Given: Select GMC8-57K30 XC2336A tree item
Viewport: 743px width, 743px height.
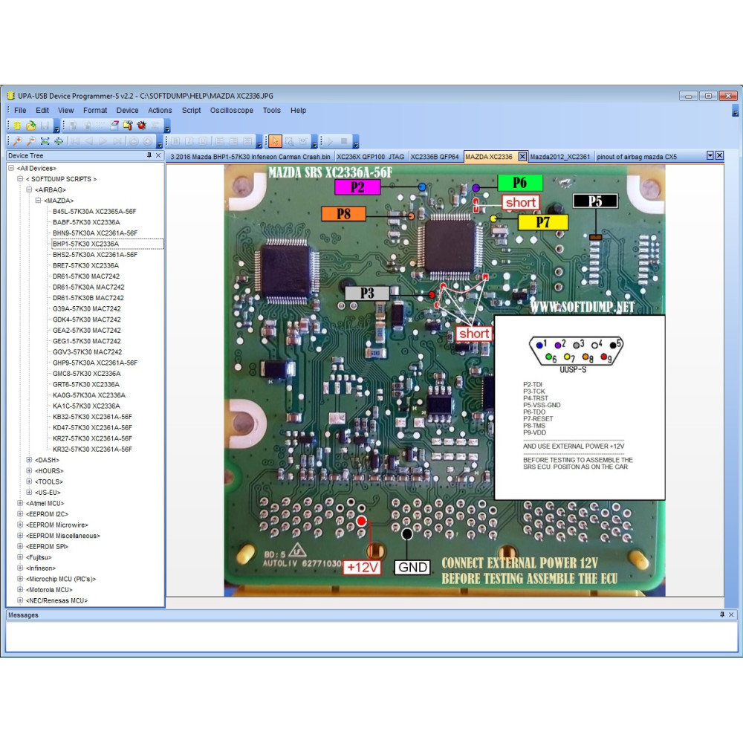Looking at the screenshot, I should 87,374.
